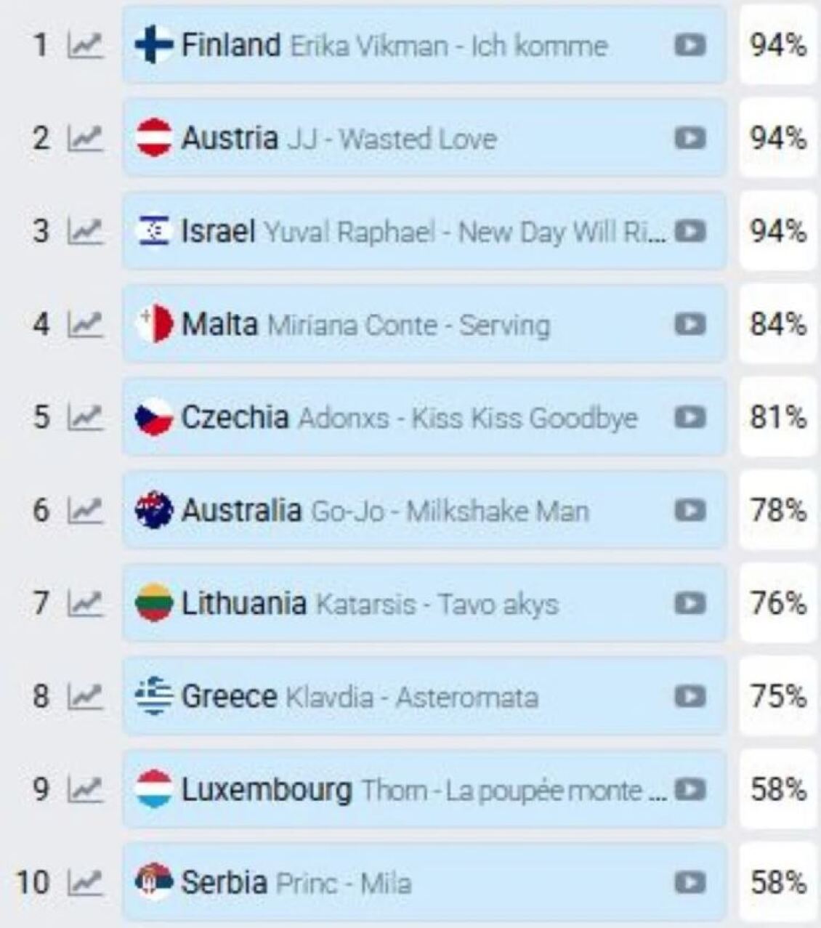Click the trend chart icon for Israel
The image size is (821, 928).
coord(84,232)
